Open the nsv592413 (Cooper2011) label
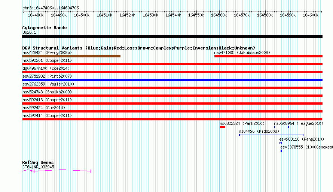Viewport: 333px width, 192px height. [x=47, y=100]
